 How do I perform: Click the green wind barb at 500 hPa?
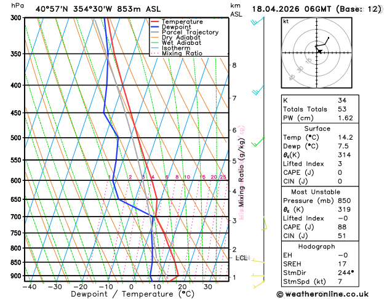click(258, 142)
